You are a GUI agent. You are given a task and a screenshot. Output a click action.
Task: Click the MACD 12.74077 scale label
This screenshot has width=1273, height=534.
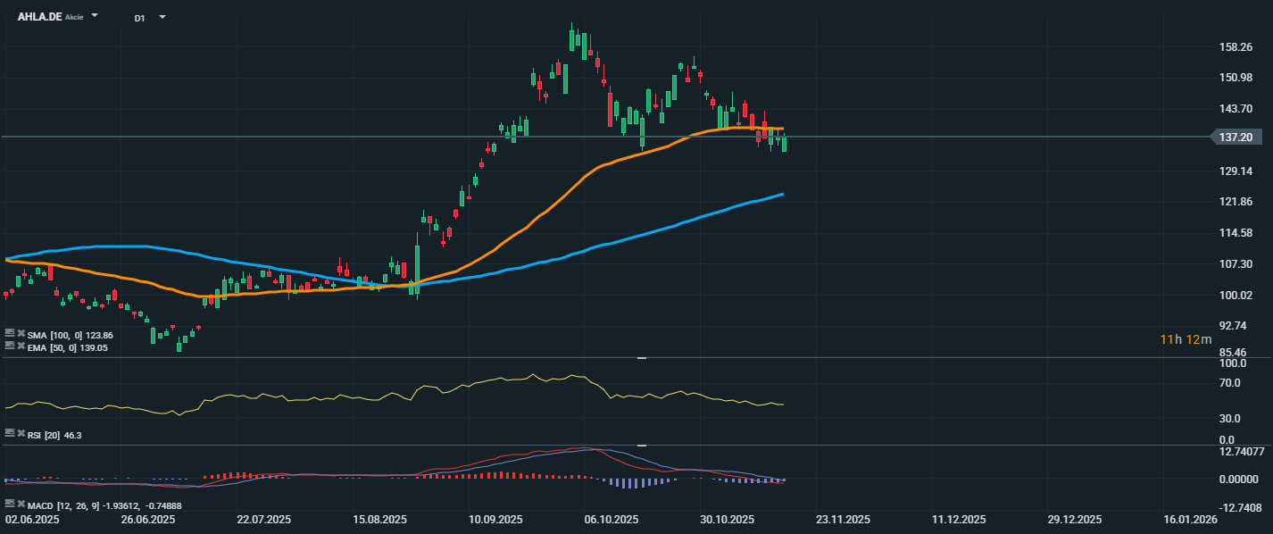(1244, 451)
